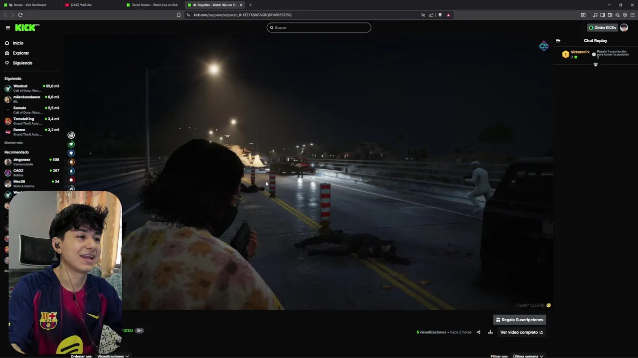The height and width of the screenshot is (358, 638).
Task: Click the green heart collapsed-sidebar avatar
Action: pos(71,144)
